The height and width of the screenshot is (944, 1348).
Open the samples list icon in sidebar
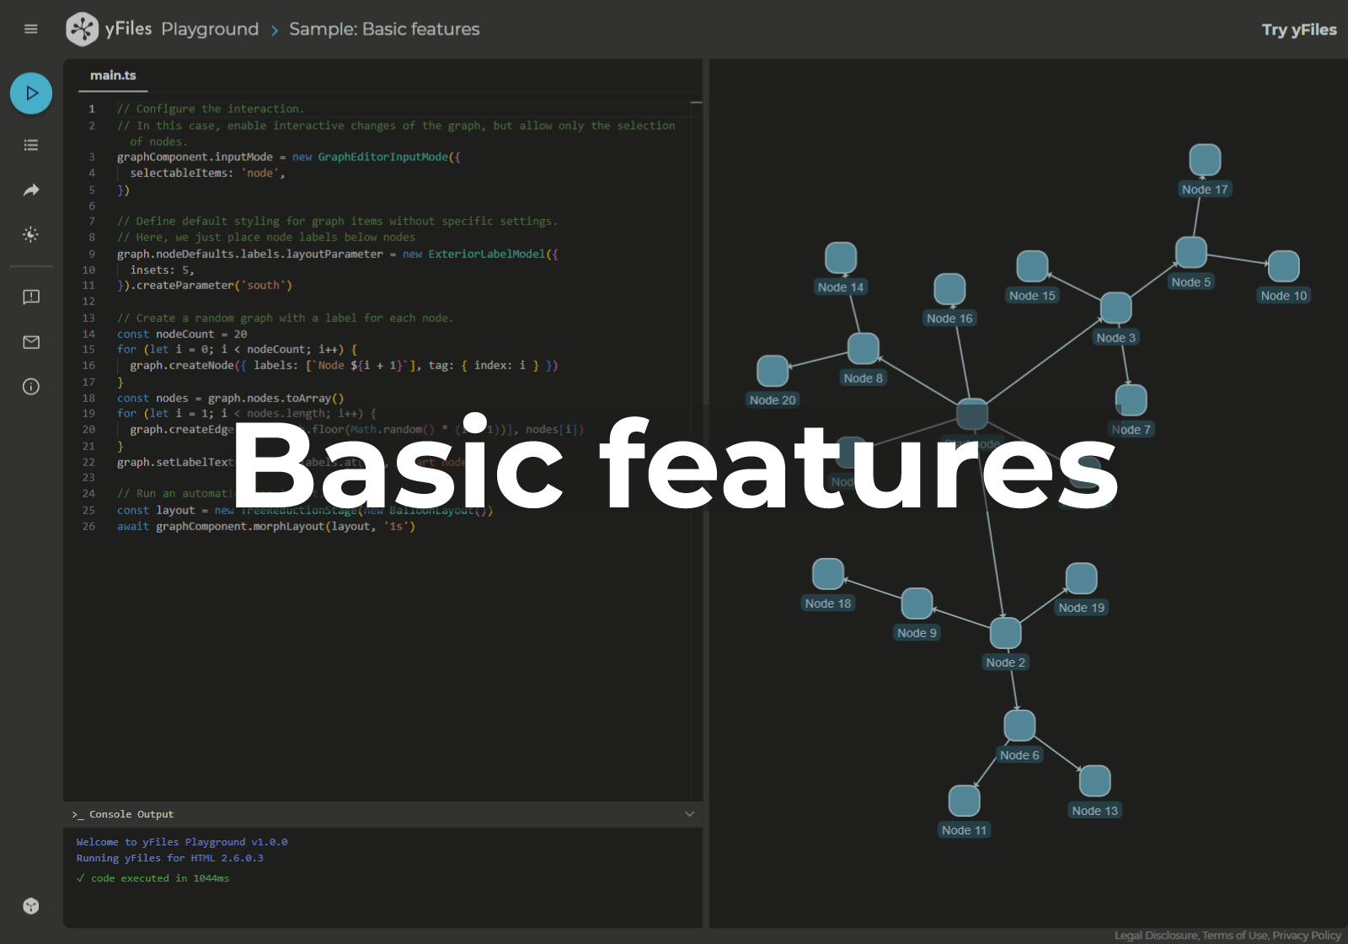click(31, 145)
